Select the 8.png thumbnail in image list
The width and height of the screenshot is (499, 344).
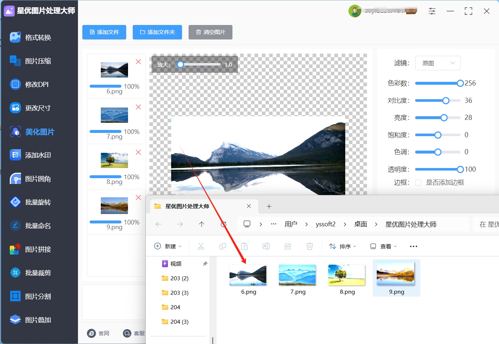114,160
